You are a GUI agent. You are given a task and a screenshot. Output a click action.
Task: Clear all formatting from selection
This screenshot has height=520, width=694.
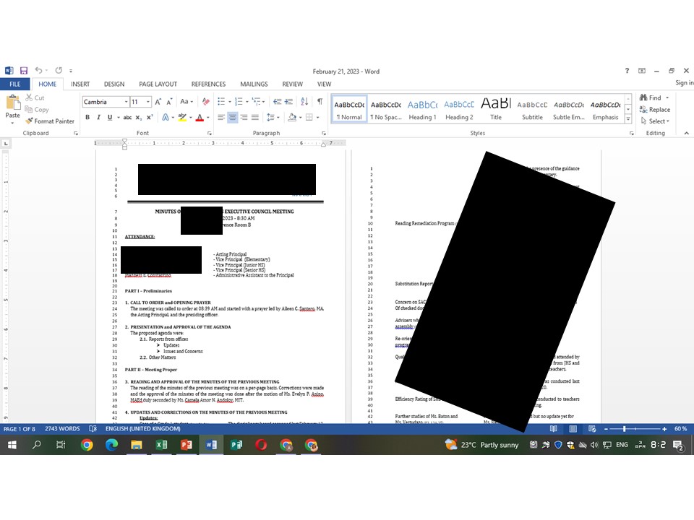[206, 102]
